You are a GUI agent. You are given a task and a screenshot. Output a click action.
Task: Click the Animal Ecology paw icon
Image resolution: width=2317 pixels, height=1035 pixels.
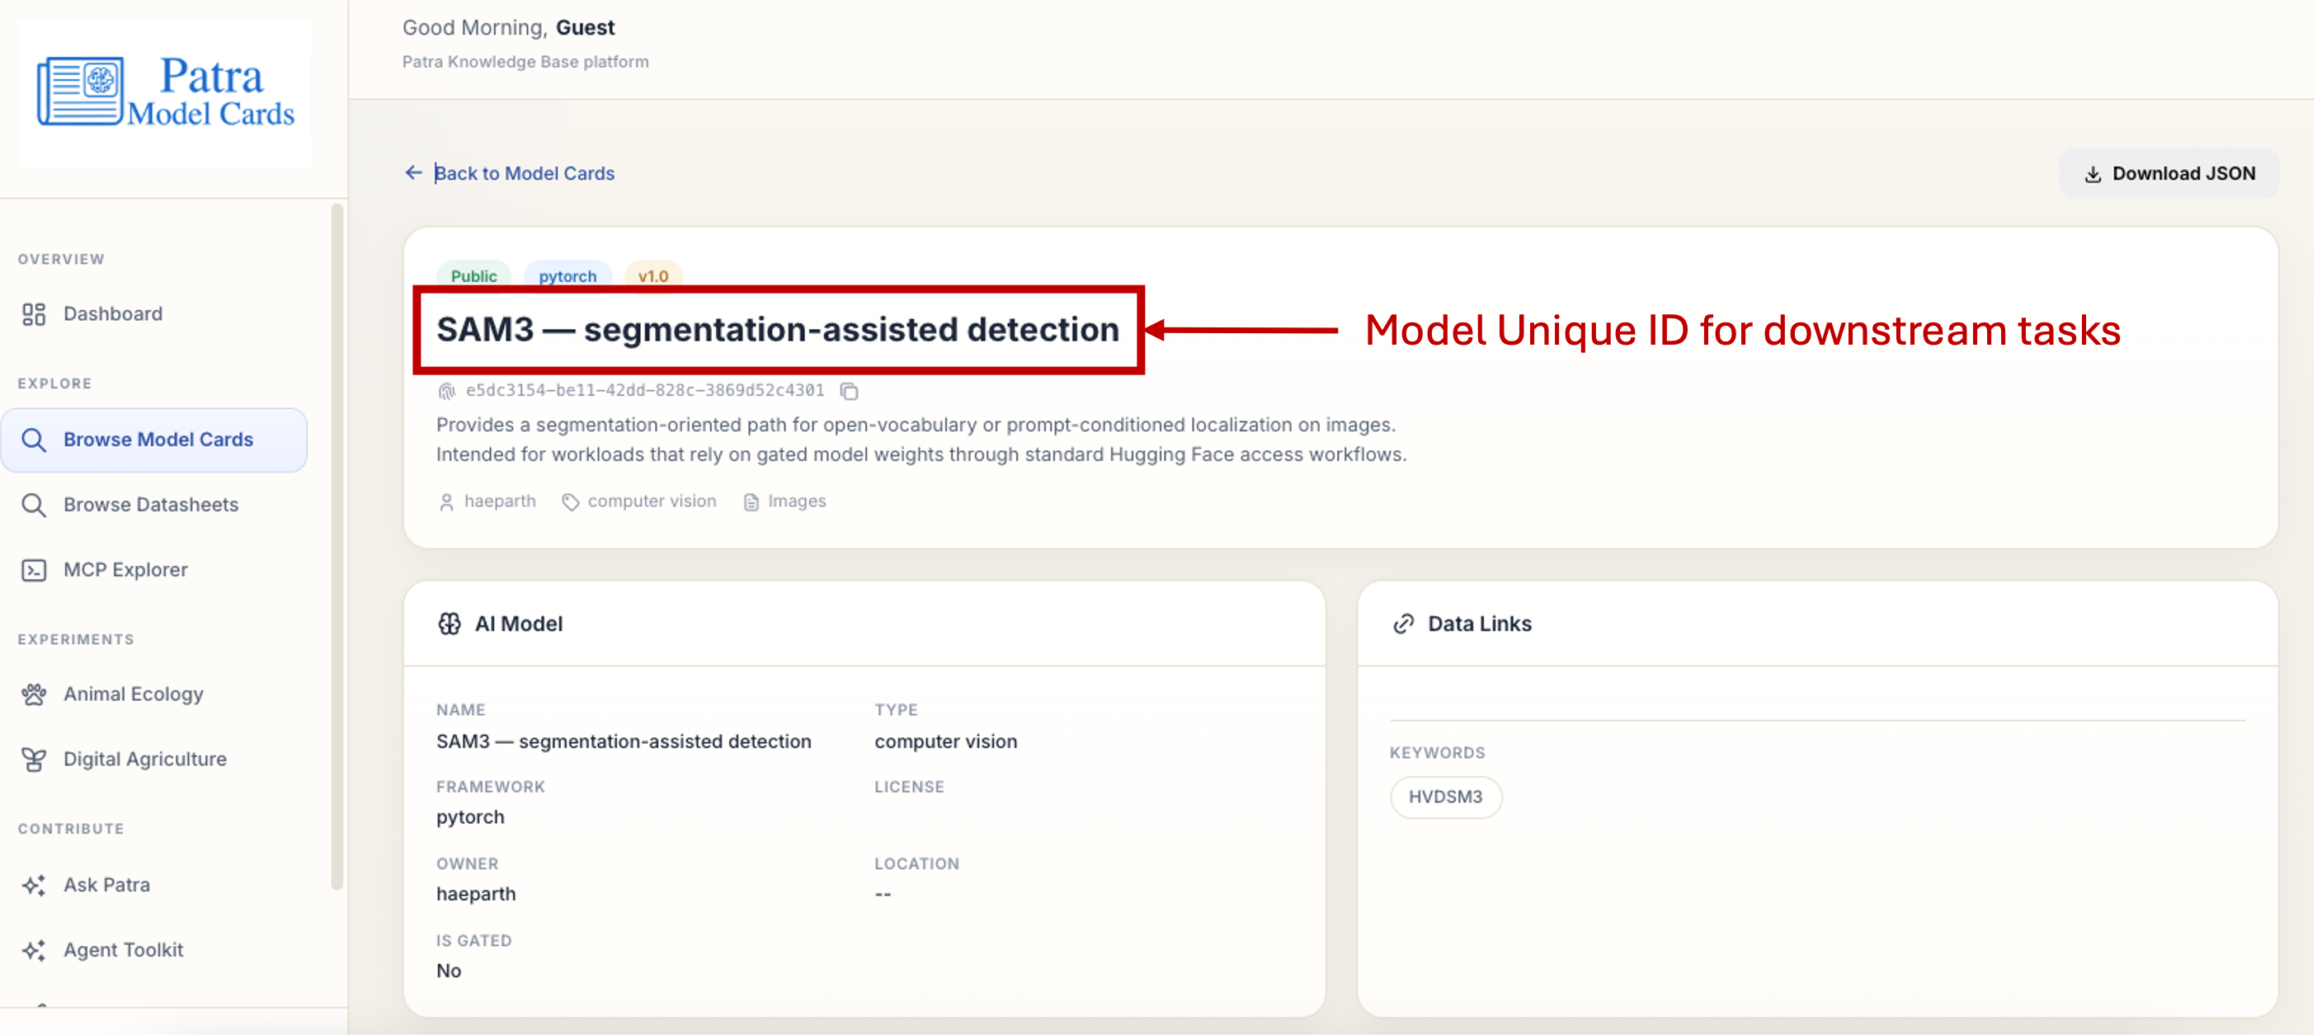point(34,694)
